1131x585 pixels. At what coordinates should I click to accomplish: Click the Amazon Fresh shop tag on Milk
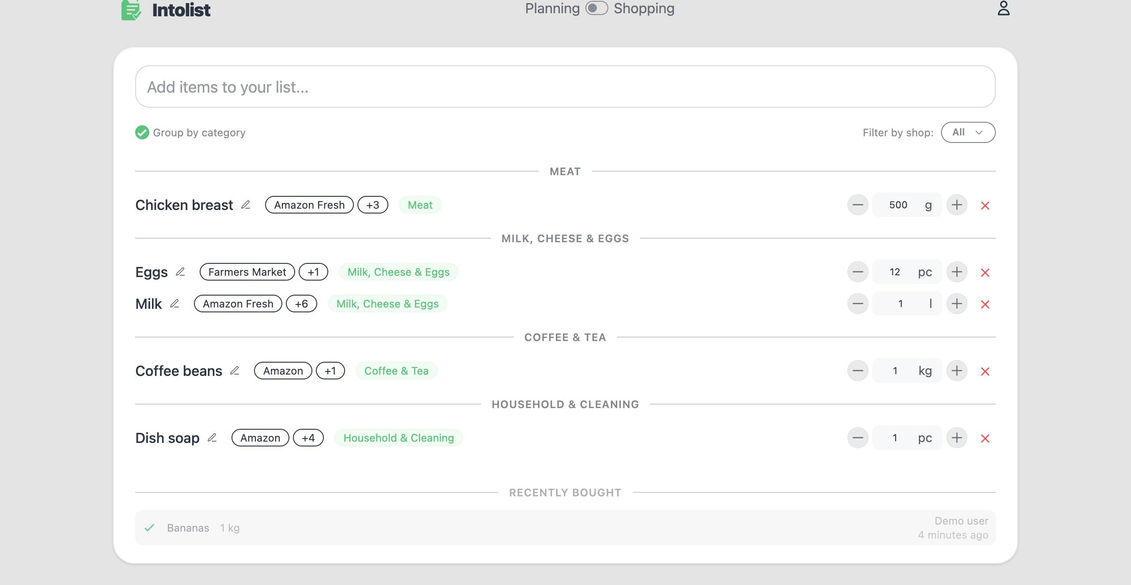click(x=238, y=304)
